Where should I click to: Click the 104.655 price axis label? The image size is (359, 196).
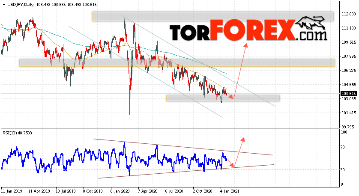coord(349,85)
